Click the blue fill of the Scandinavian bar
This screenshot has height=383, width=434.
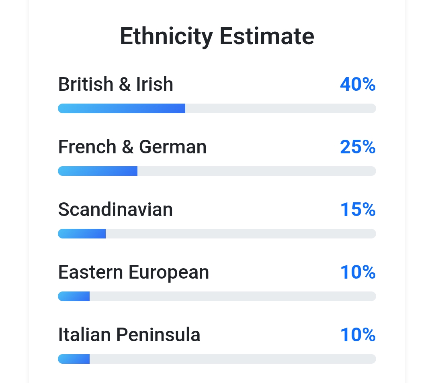click(x=82, y=234)
